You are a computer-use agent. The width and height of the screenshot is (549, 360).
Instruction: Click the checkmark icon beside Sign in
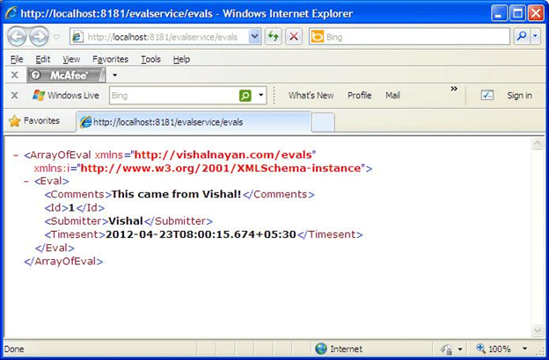tap(487, 95)
